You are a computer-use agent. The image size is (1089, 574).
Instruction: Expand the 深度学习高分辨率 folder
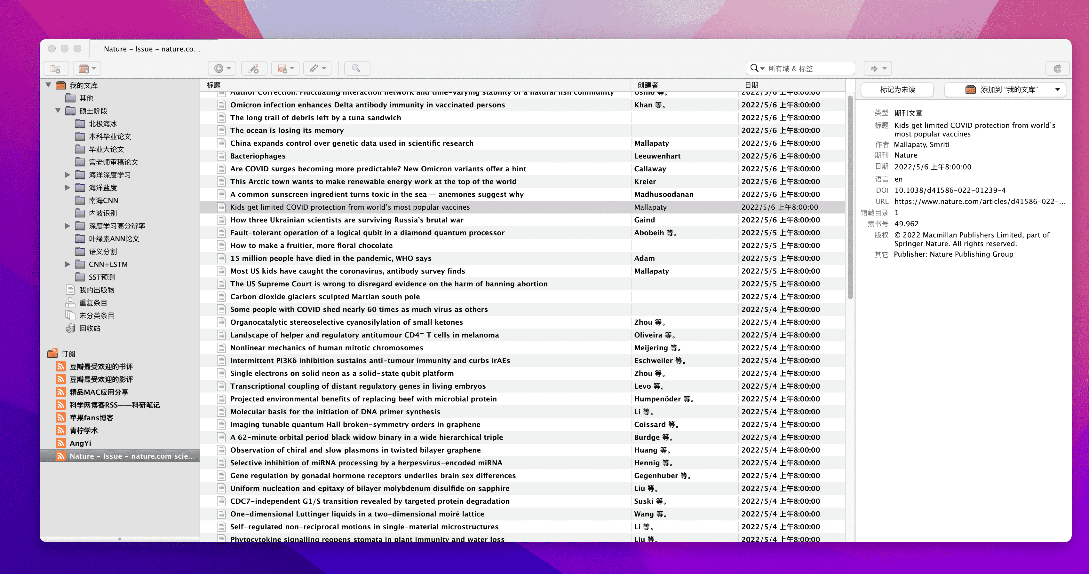pyautogui.click(x=68, y=226)
